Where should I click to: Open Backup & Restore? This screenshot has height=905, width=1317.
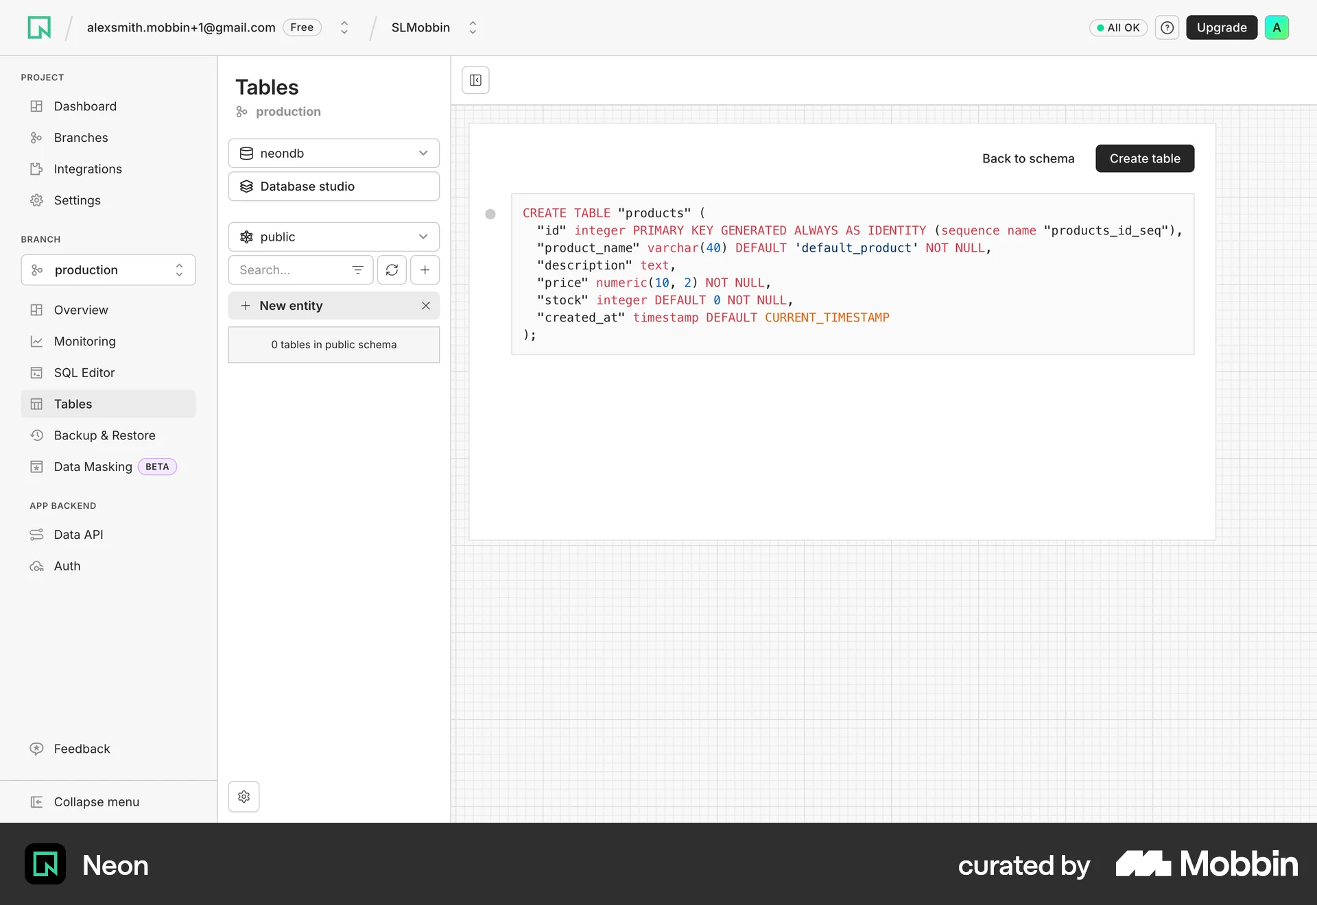click(108, 435)
